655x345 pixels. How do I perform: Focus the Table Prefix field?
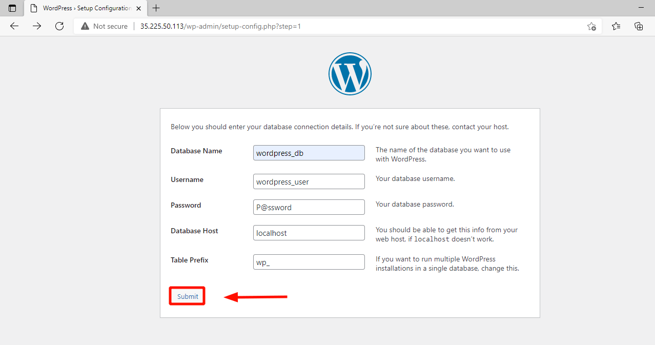[x=309, y=262]
